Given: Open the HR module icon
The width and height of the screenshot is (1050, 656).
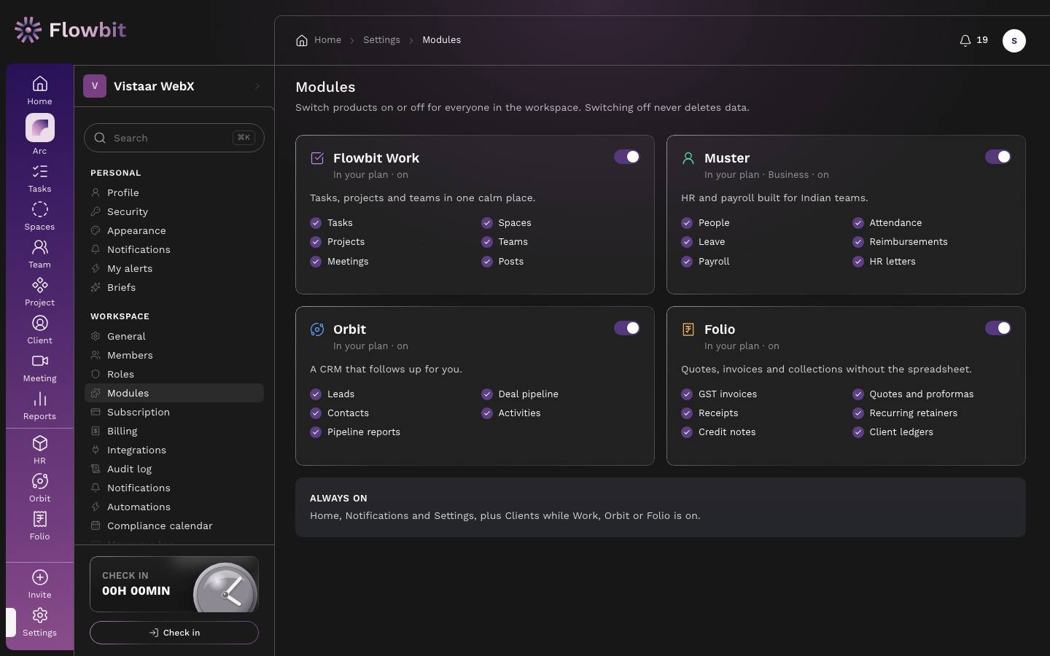Looking at the screenshot, I should pos(40,443).
